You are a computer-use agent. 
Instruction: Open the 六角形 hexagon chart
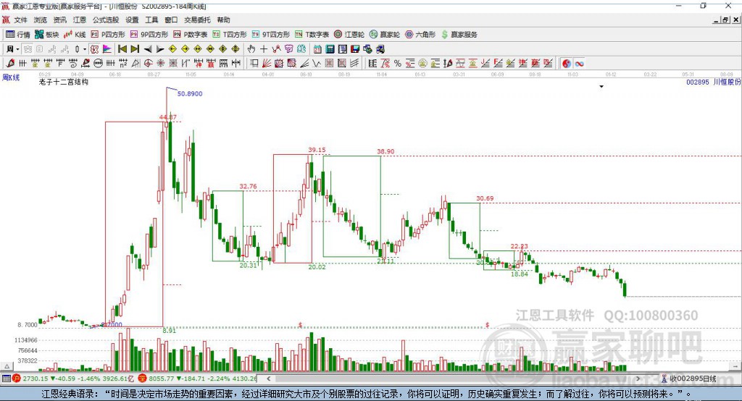coord(420,35)
